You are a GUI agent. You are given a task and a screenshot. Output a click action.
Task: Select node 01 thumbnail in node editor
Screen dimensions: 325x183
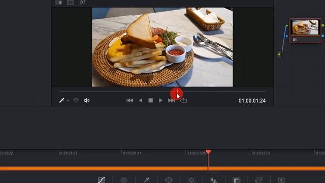pyautogui.click(x=305, y=27)
